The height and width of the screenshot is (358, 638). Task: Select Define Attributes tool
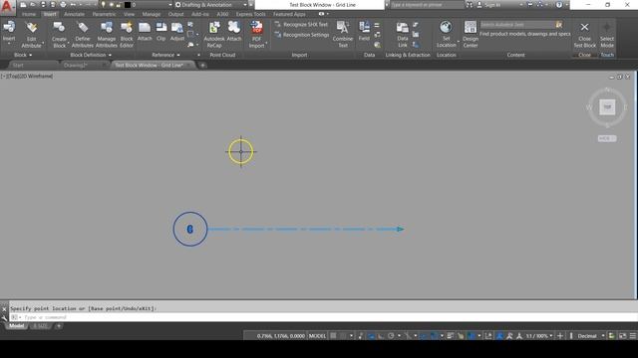83,34
